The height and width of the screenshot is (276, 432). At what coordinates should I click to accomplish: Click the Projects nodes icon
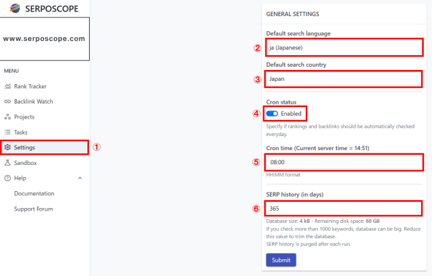[x=7, y=117]
